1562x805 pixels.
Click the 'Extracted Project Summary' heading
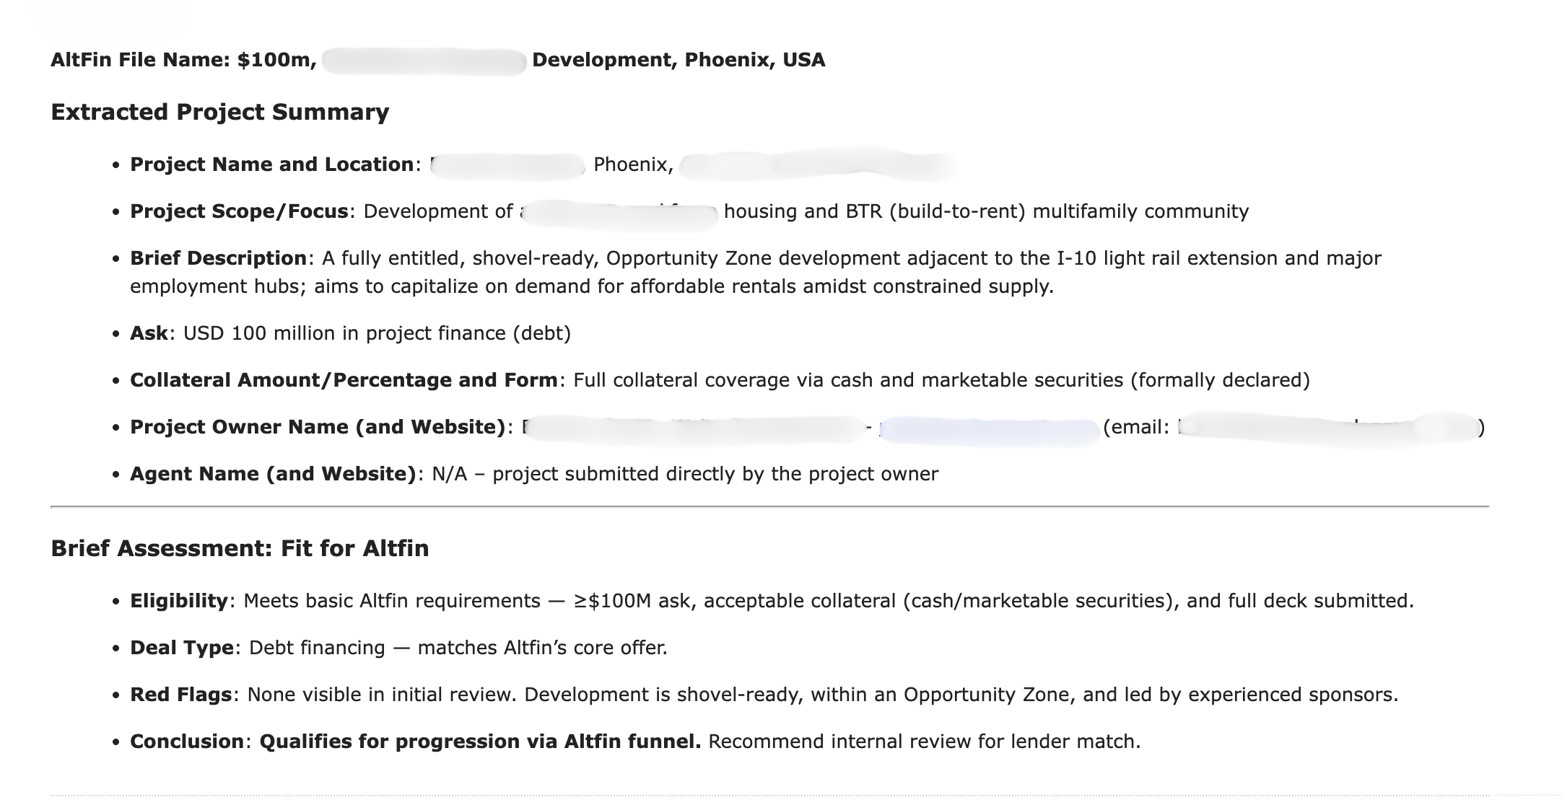[219, 112]
